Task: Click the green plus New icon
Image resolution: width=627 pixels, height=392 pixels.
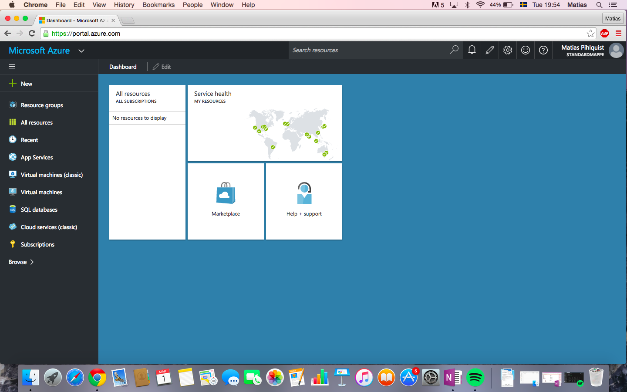Action: click(13, 83)
